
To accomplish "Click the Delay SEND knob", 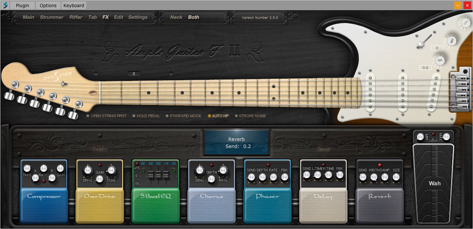I will (306, 175).
